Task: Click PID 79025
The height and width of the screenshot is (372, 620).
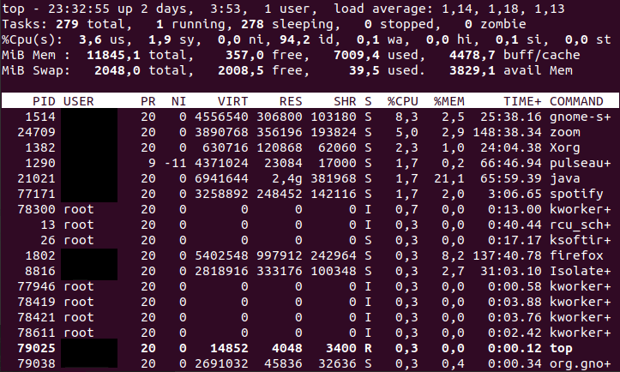Action: (x=36, y=348)
